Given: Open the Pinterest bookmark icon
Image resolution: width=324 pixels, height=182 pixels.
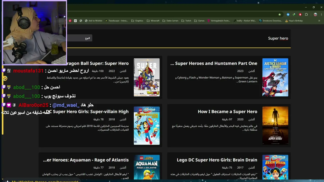Looking at the screenshot, I should [70, 21].
